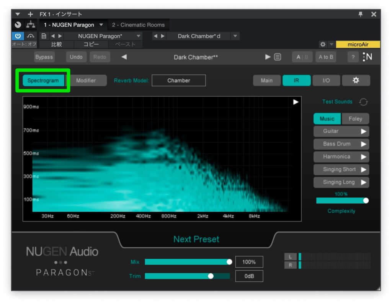Viewport: 392px width, 304px height.
Task: Click the Mix slider handle
Action: 229,262
